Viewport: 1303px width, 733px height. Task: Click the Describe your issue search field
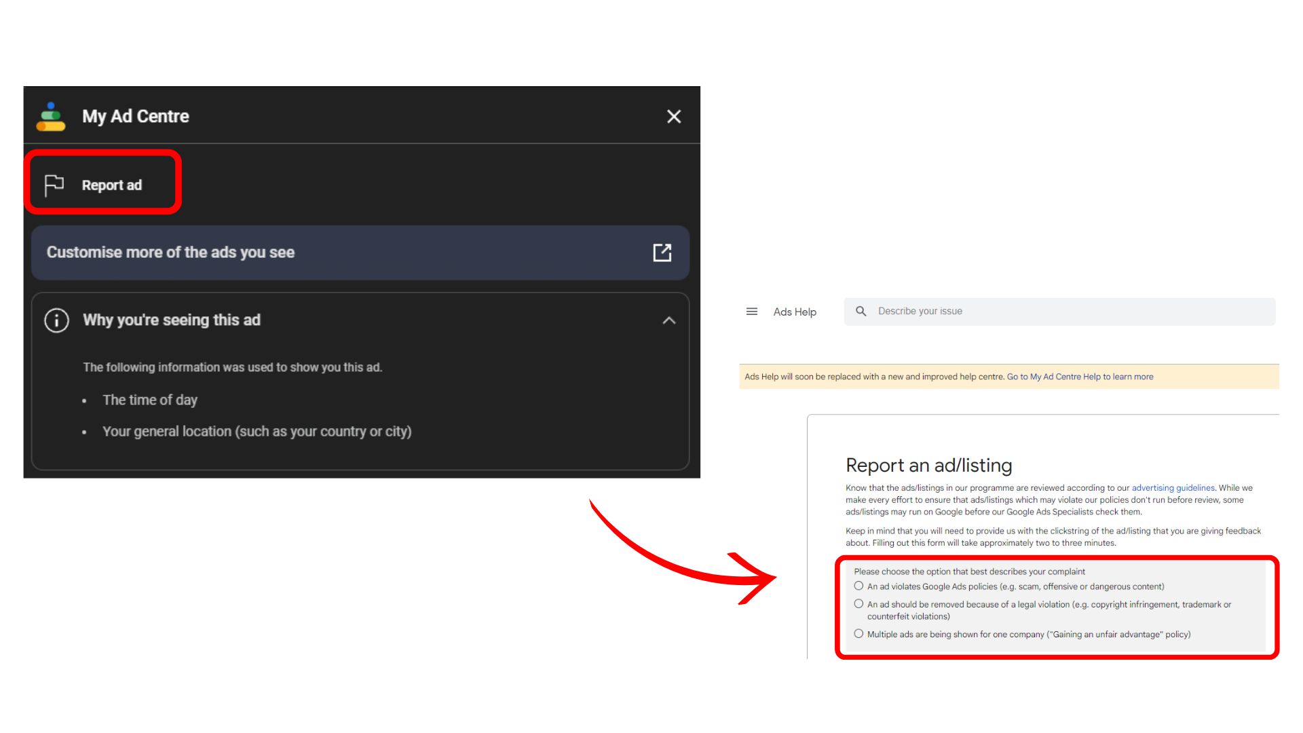pos(950,311)
